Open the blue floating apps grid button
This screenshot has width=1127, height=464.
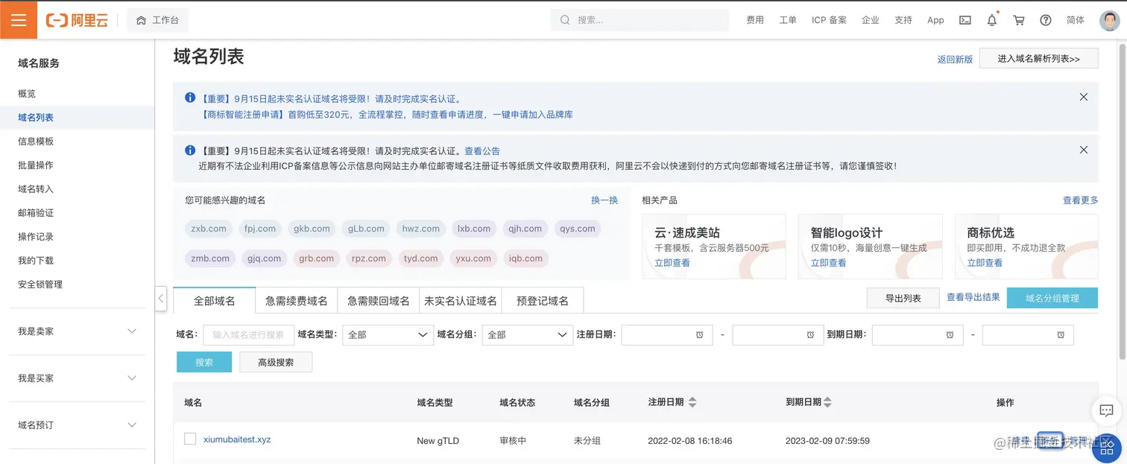[1107, 447]
